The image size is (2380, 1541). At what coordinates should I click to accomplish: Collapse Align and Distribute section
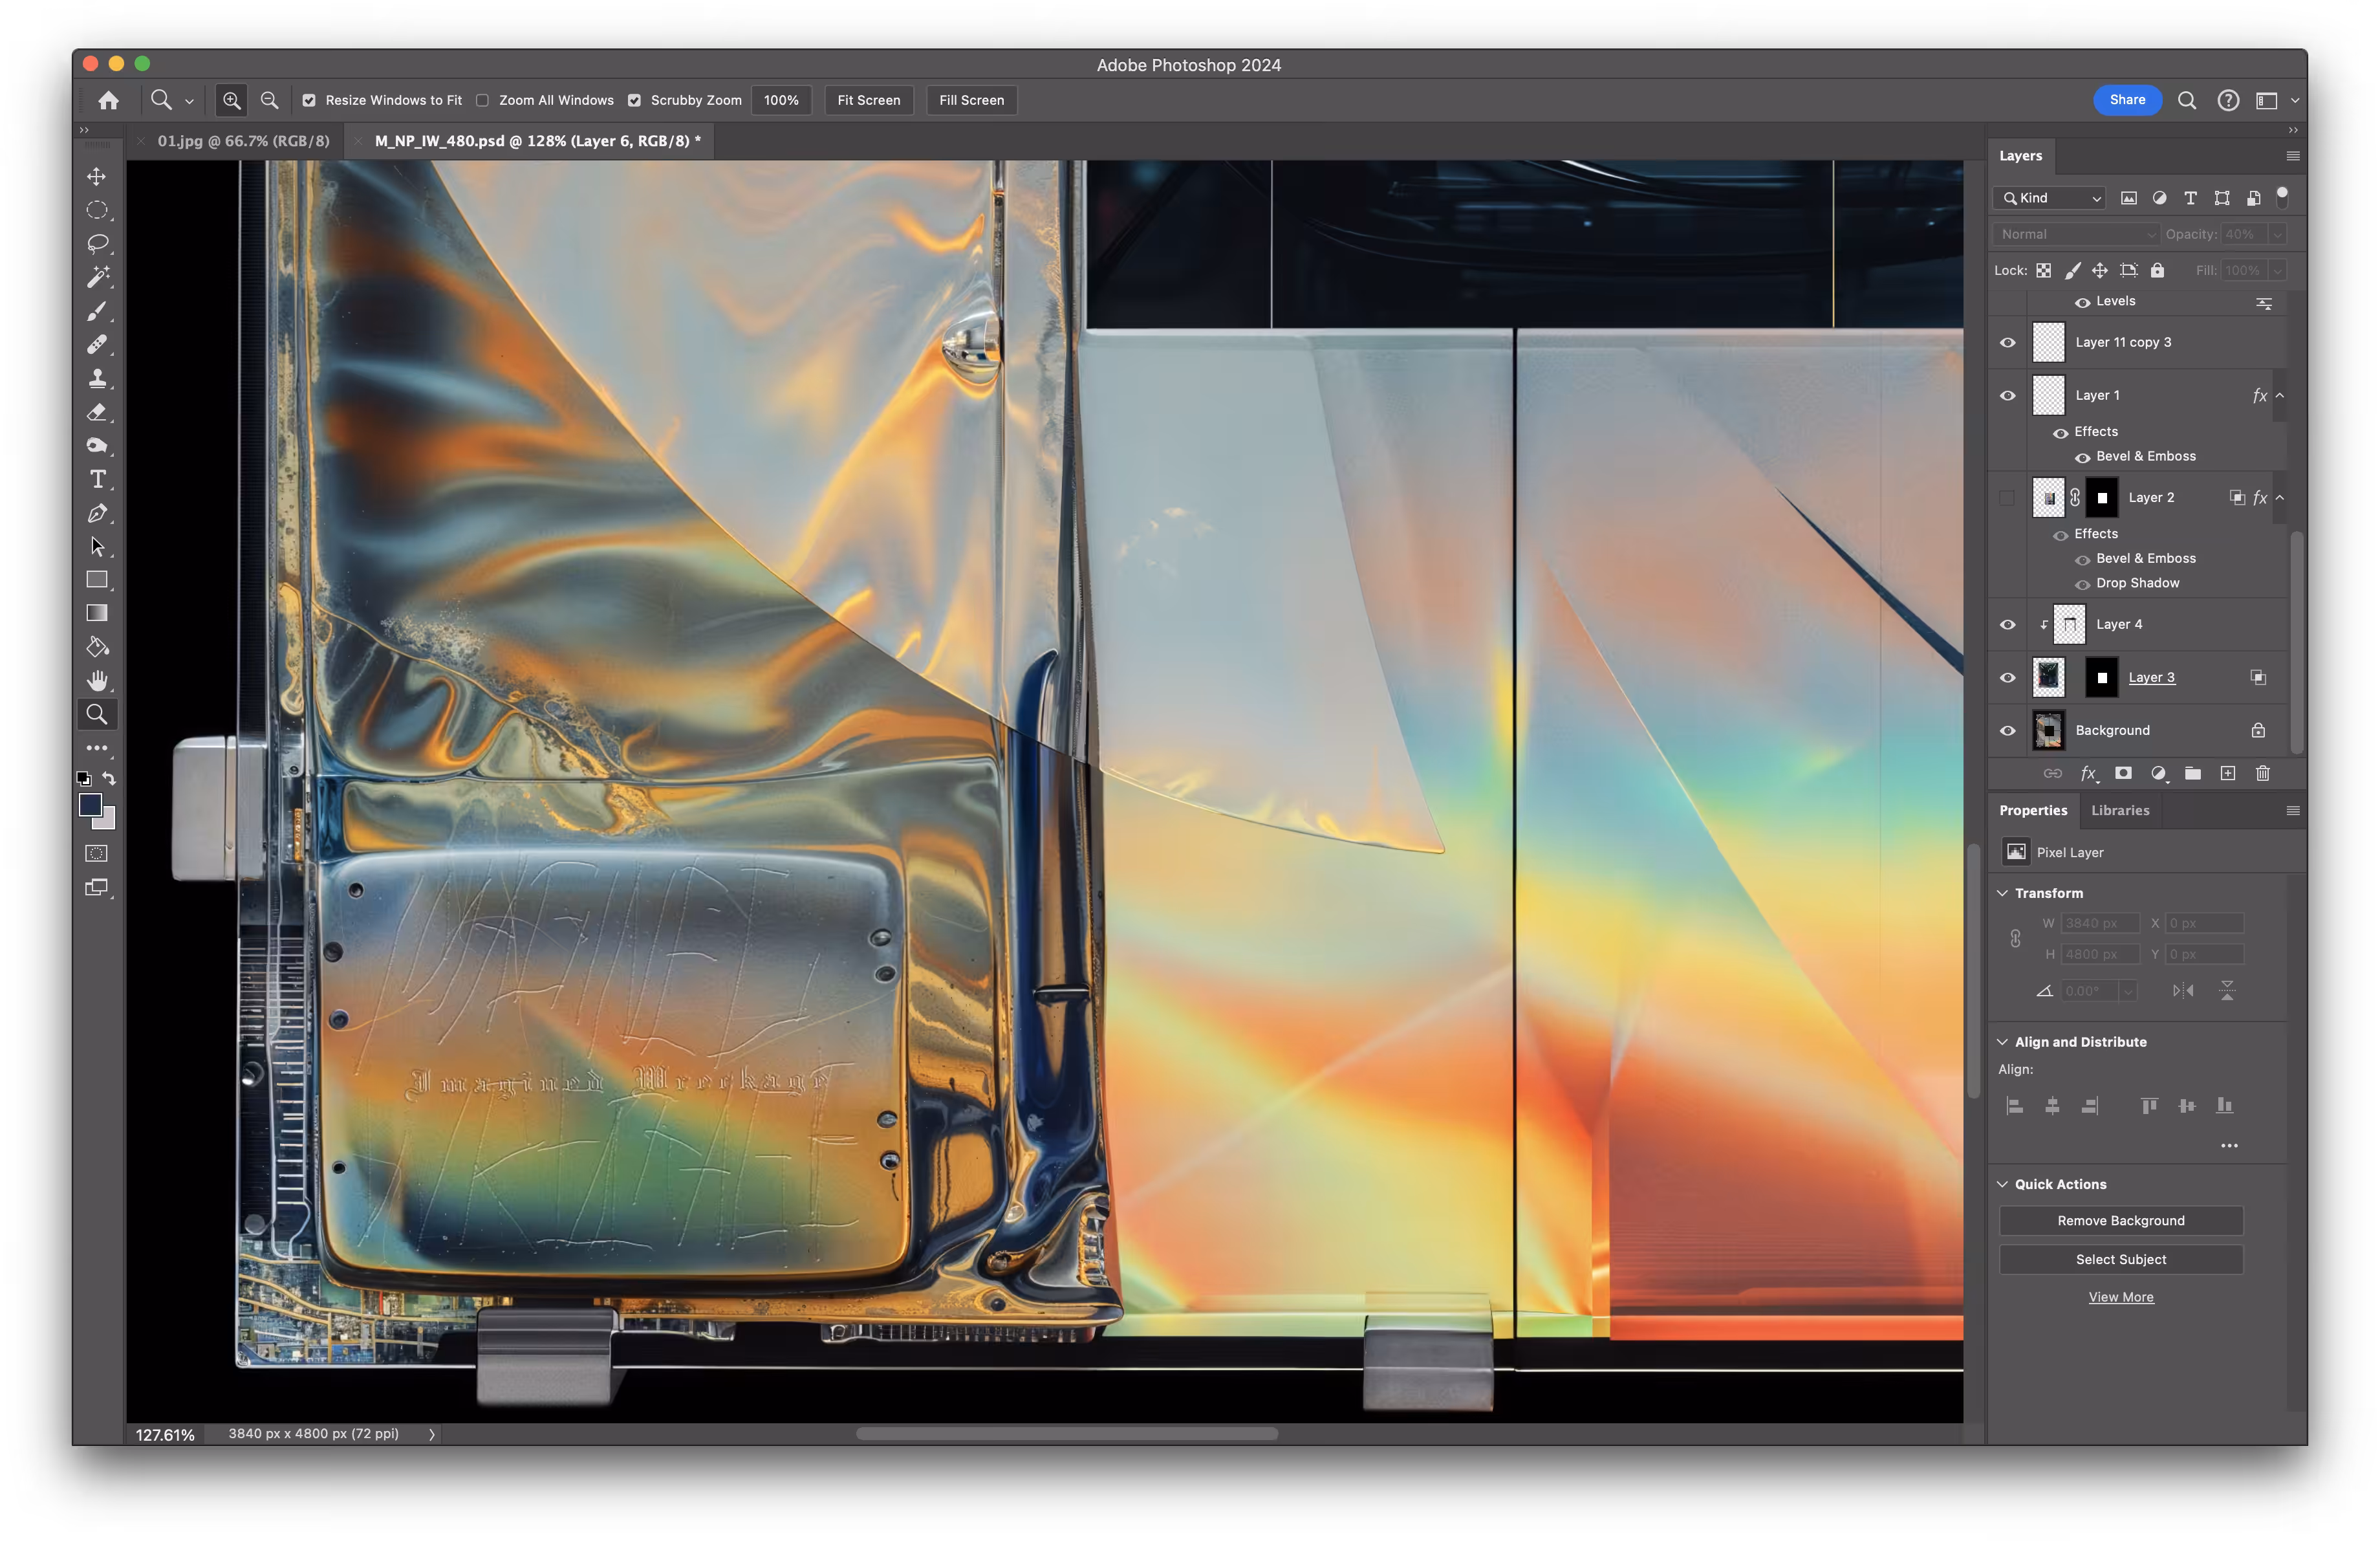click(2003, 1042)
